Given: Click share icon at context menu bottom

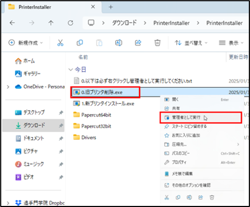Looking at the screenshot, I should (200, 197).
